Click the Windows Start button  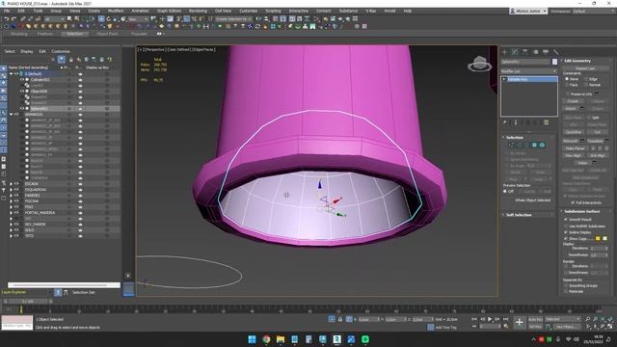[253, 339]
